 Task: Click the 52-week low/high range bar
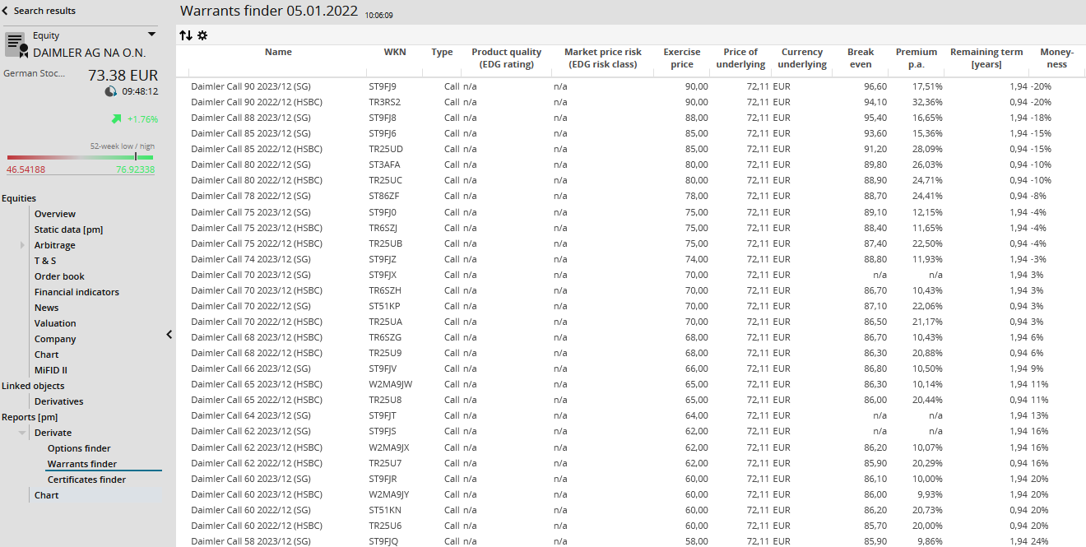(x=80, y=156)
